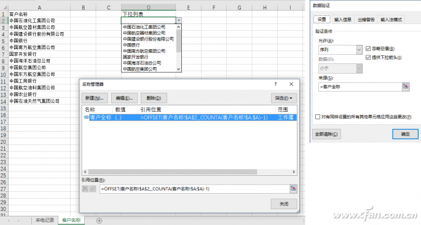
Task: Select the 客户名称 sheet tab
Action: (x=71, y=220)
